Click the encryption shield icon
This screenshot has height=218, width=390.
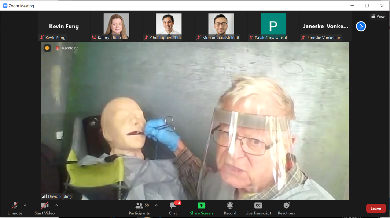(47, 48)
